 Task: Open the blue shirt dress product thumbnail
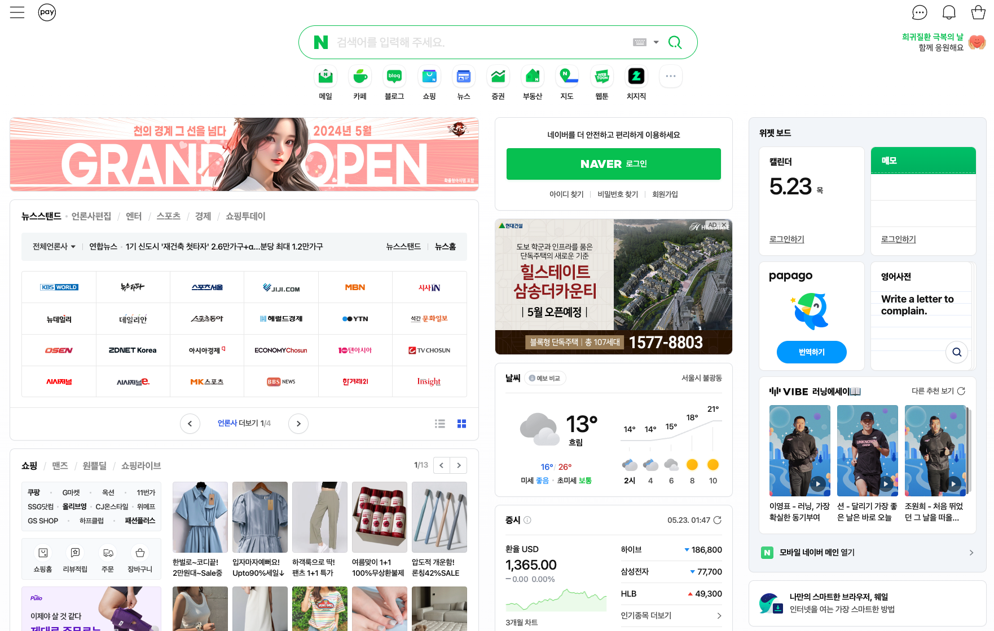tap(200, 517)
